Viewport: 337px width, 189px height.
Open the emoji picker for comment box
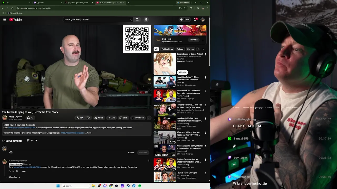pyautogui.click(x=11, y=153)
